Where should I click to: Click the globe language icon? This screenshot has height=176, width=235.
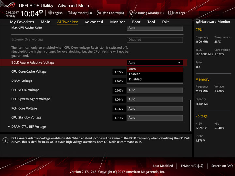(x=50, y=13)
